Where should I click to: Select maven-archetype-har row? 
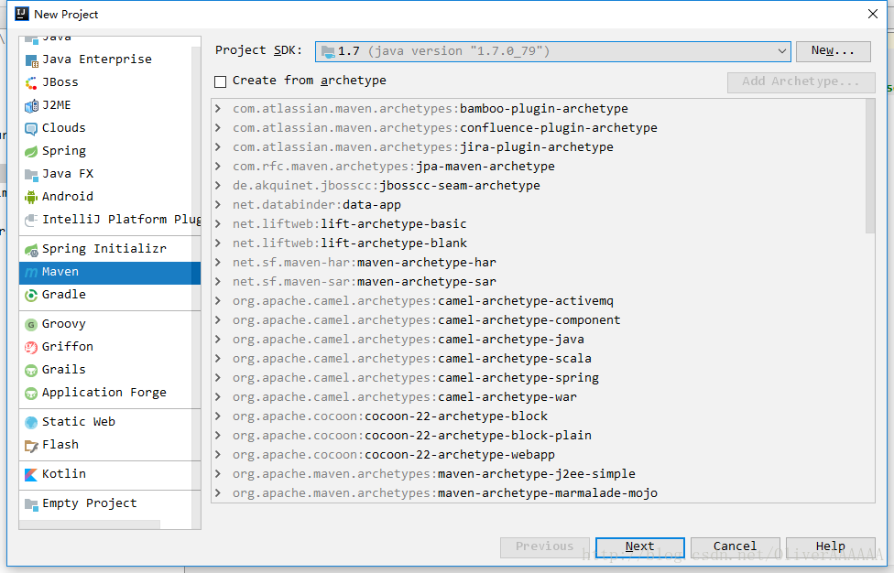[539, 262]
